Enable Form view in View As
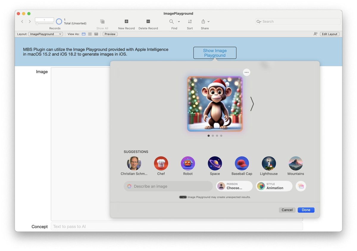The width and height of the screenshot is (357, 251). click(x=84, y=34)
